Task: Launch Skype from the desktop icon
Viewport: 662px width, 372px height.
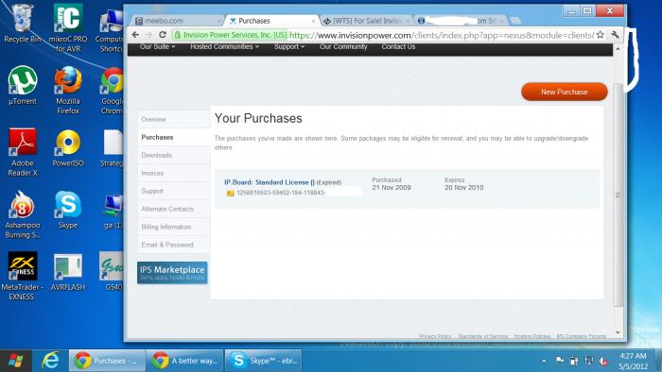Action: [x=68, y=210]
